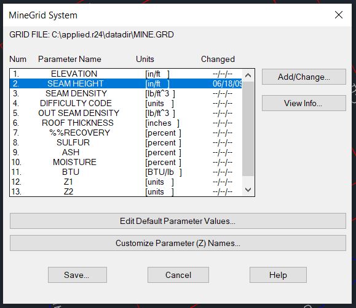Screen dimensions: 356x308
Task: Click the list scroll up arrow
Action: pyautogui.click(x=248, y=75)
